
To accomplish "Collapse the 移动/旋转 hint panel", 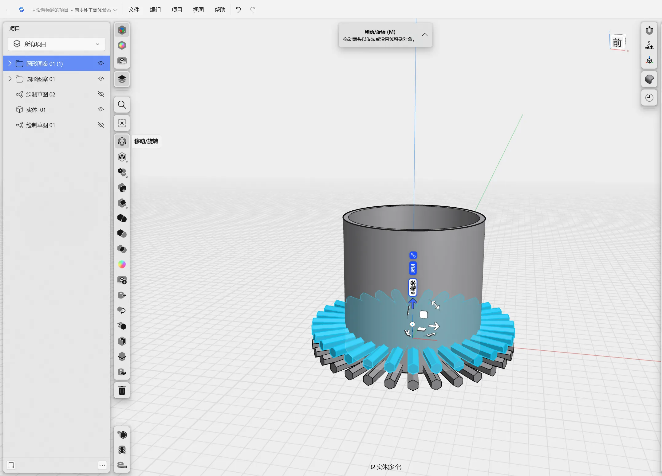I will pyautogui.click(x=424, y=35).
